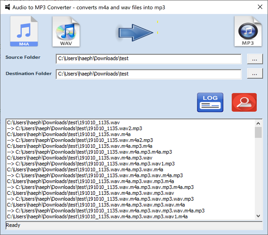Focus the Destination Folder path field
Image resolution: width=268 pixels, height=235 pixels.
pyautogui.click(x=149, y=74)
